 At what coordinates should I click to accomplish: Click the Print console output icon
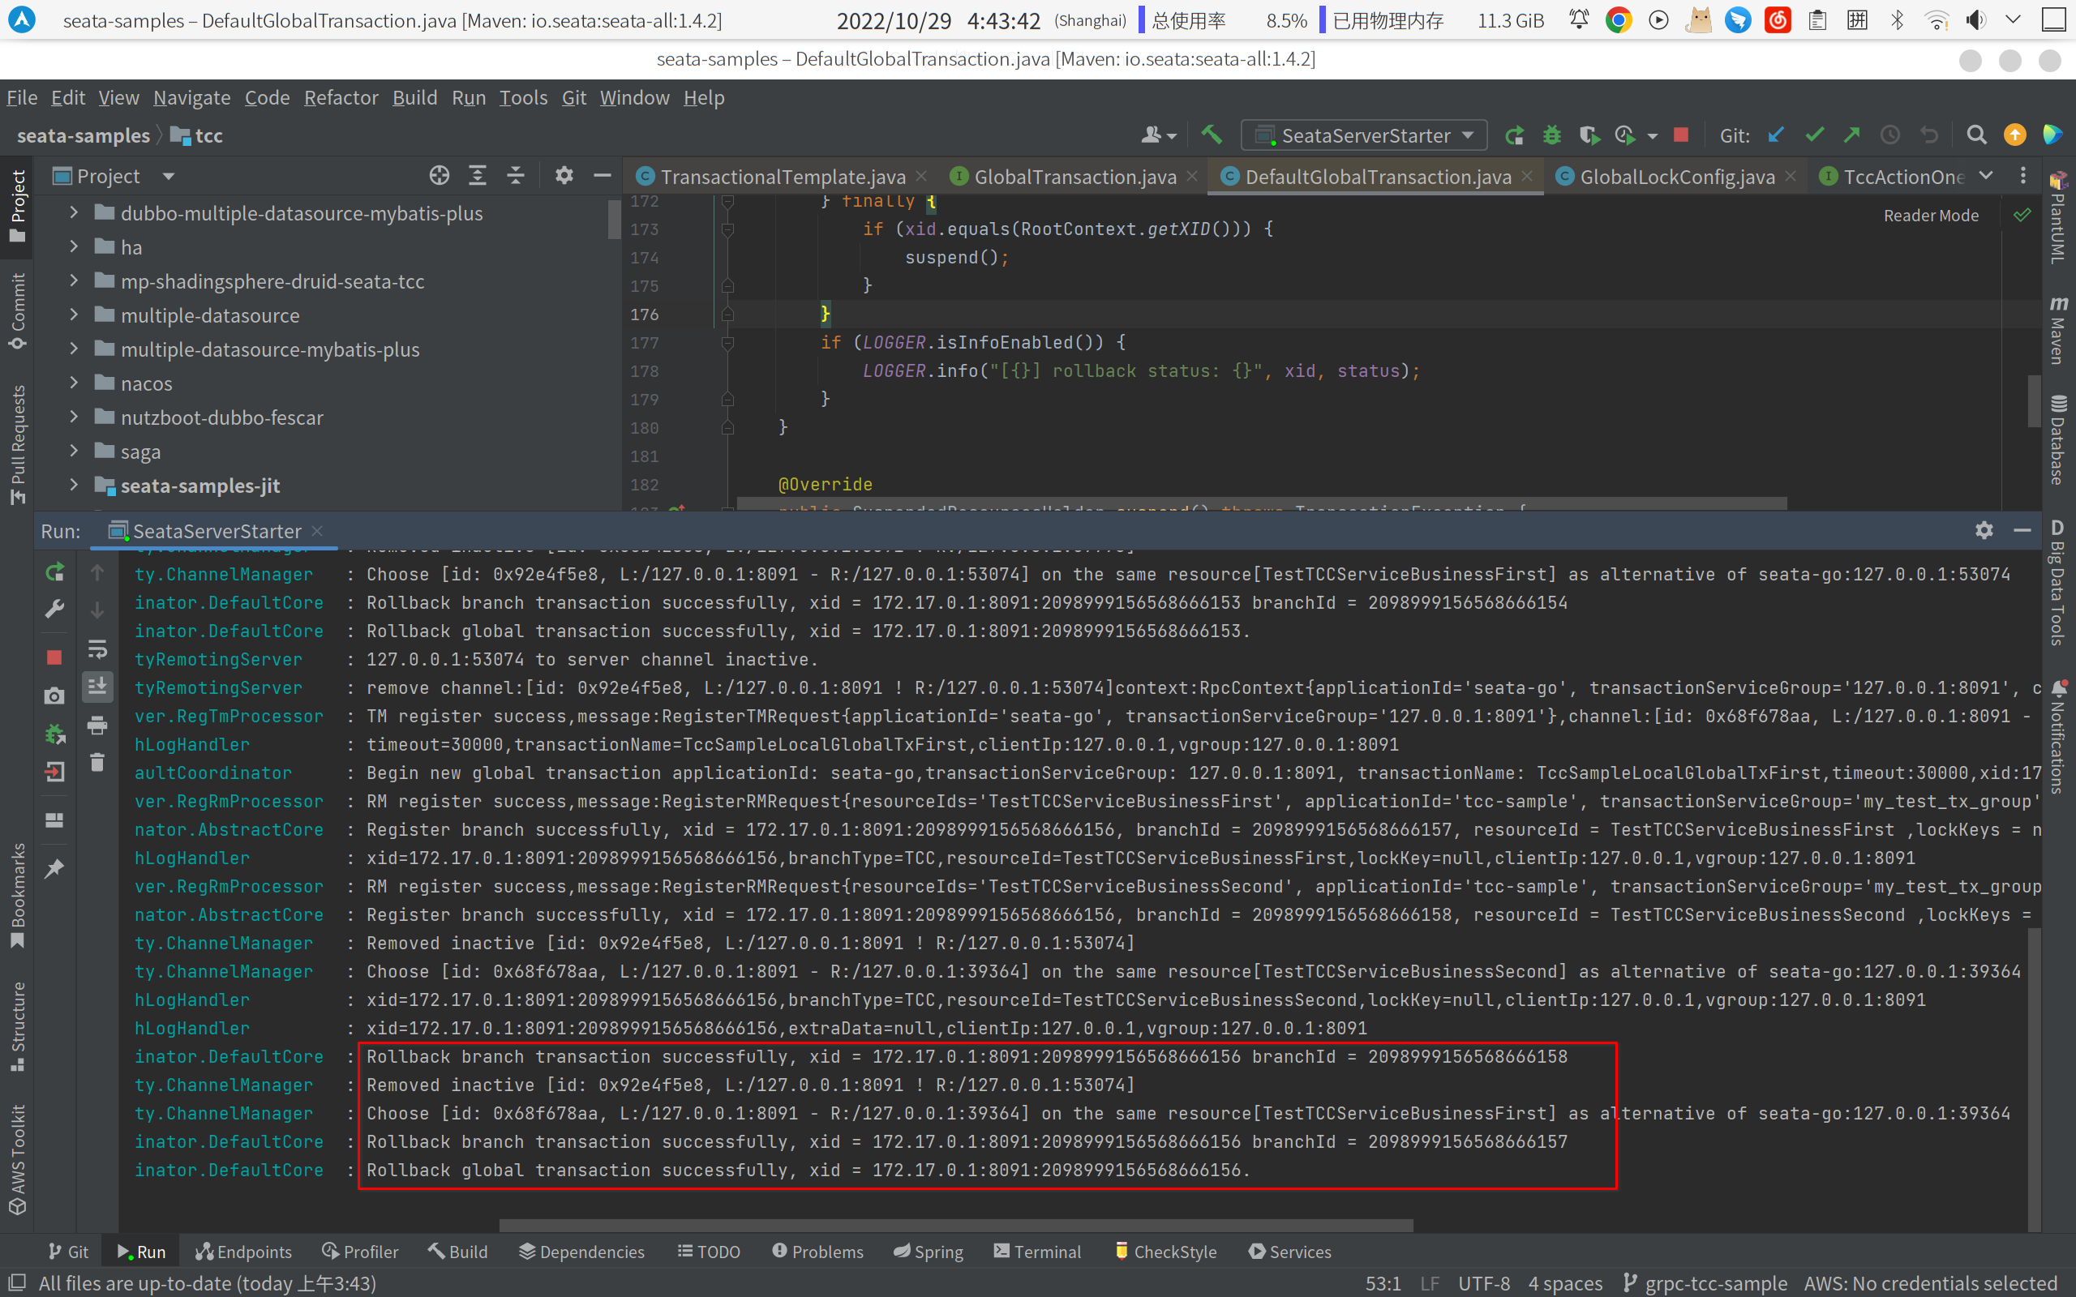coord(97,726)
